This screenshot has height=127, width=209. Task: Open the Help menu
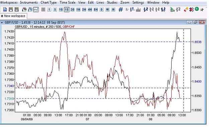tap(166, 3)
